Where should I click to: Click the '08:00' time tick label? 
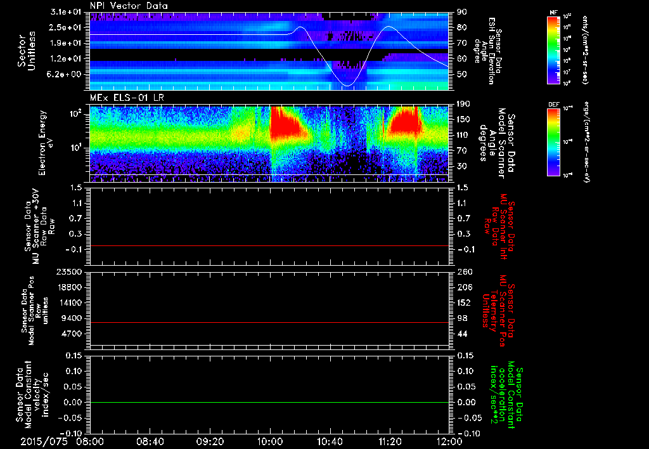tap(91, 441)
